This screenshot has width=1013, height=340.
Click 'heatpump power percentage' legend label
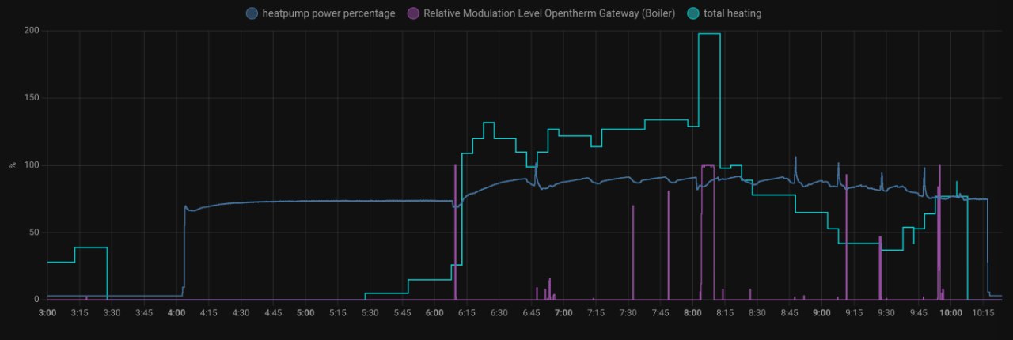click(x=329, y=13)
